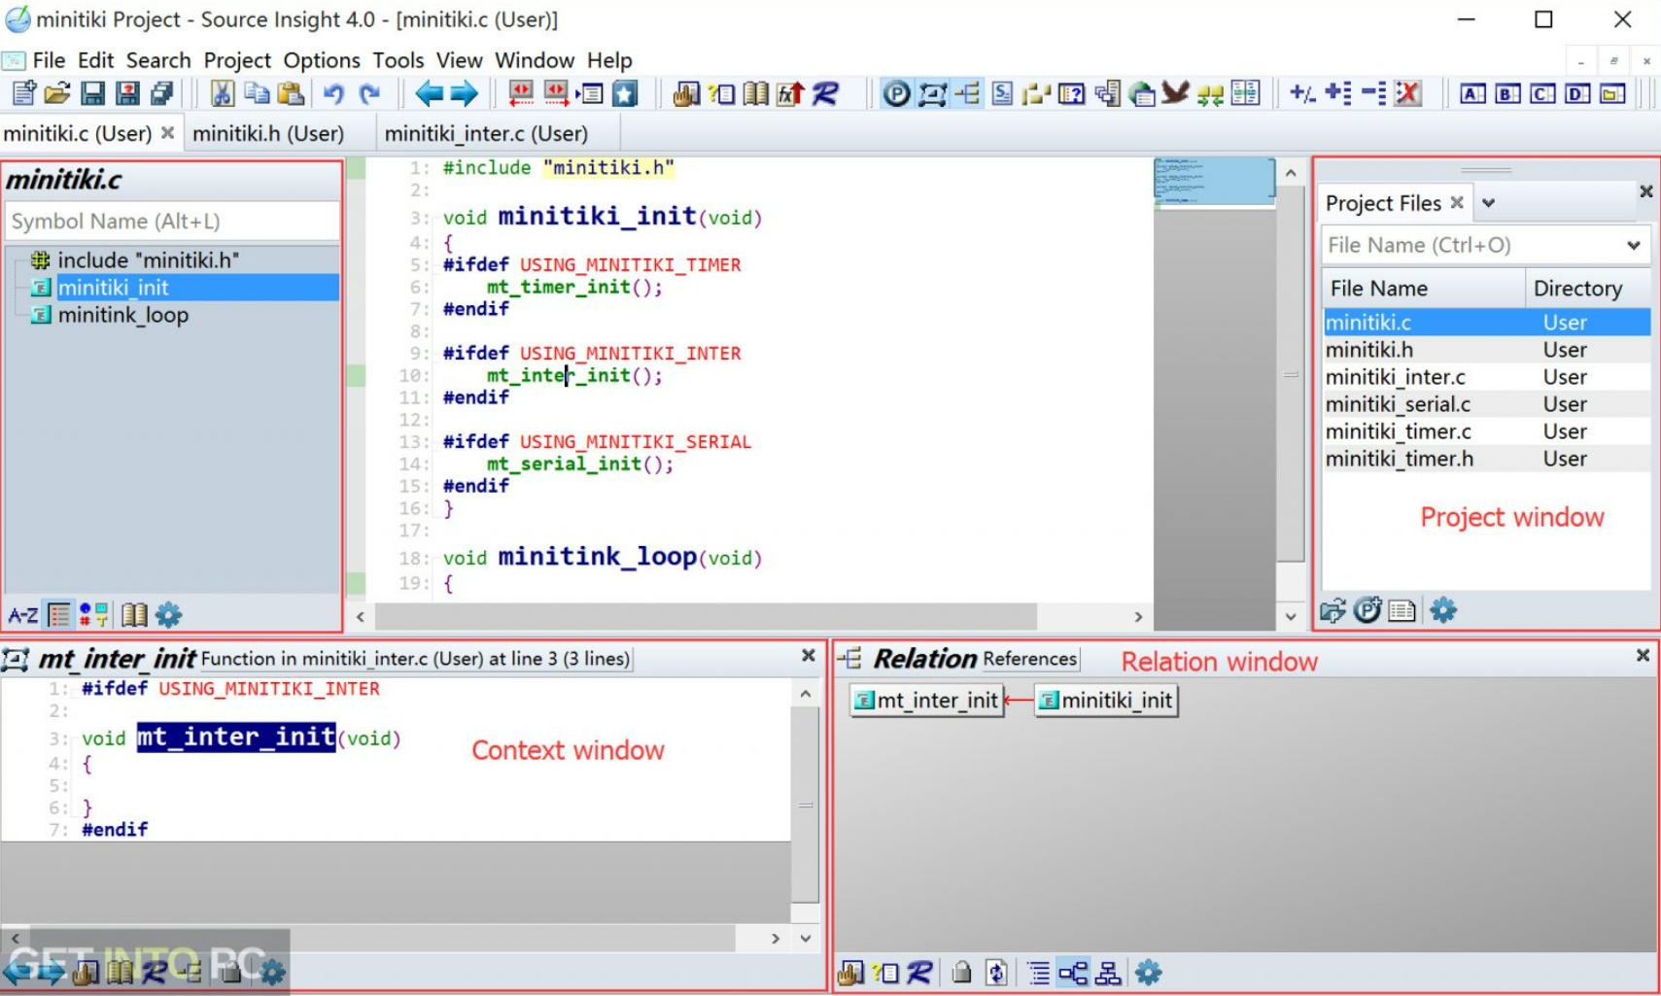
Task: Close the Context window
Action: tap(808, 656)
